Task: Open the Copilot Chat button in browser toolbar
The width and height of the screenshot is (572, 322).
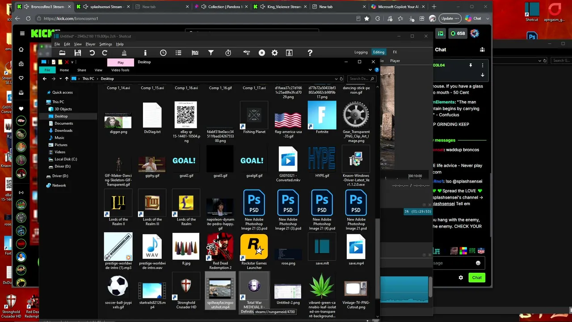Action: click(473, 18)
